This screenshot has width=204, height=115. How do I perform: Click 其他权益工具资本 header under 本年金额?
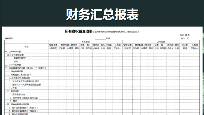click(x=69, y=45)
